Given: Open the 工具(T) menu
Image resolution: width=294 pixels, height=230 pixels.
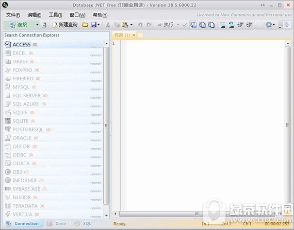Looking at the screenshot, I should (55, 15).
